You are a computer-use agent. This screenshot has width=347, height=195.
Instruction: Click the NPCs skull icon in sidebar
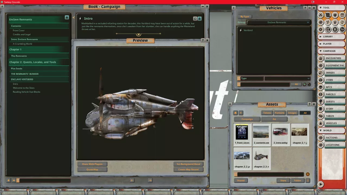pyautogui.click(x=321, y=87)
